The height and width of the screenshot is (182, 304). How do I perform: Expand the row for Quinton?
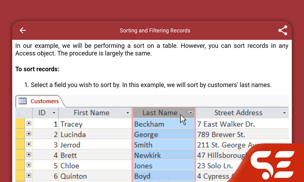29,176
